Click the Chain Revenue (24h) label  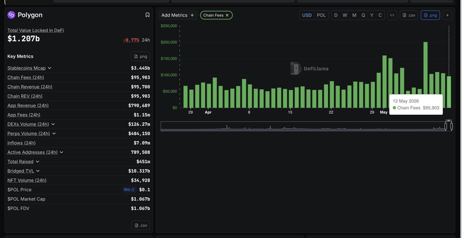click(30, 87)
